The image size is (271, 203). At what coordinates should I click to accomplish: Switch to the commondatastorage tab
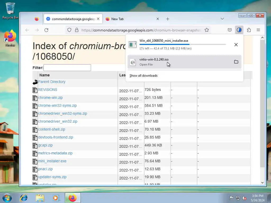coord(73,19)
